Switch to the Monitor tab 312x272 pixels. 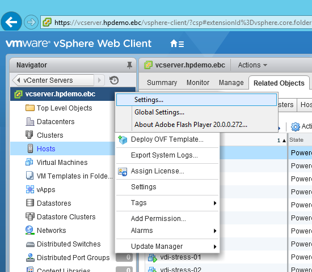198,83
